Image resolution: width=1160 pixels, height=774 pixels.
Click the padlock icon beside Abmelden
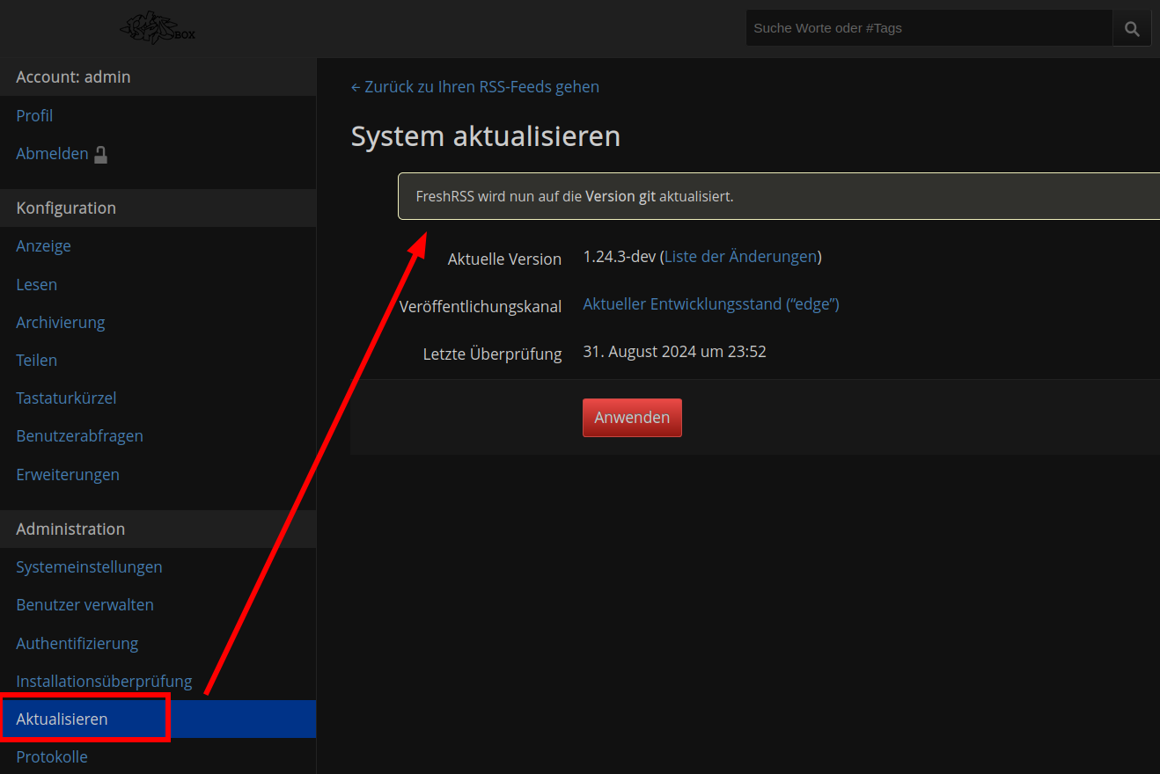tap(101, 155)
